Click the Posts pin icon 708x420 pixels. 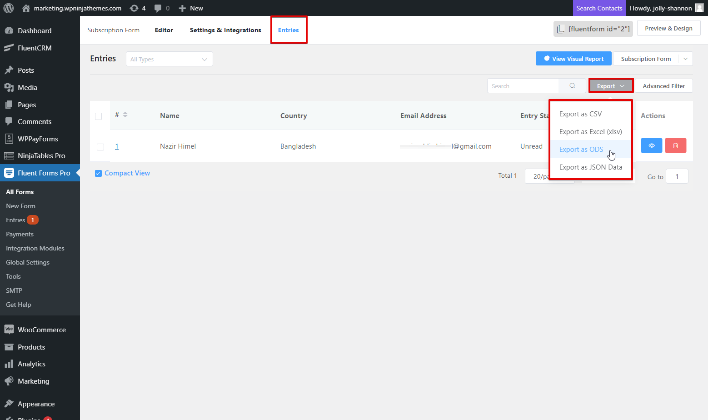pos(9,70)
